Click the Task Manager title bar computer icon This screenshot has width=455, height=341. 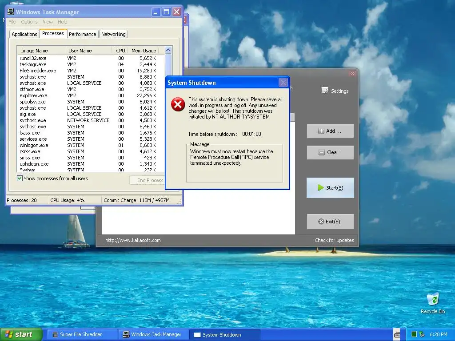pyautogui.click(x=11, y=12)
